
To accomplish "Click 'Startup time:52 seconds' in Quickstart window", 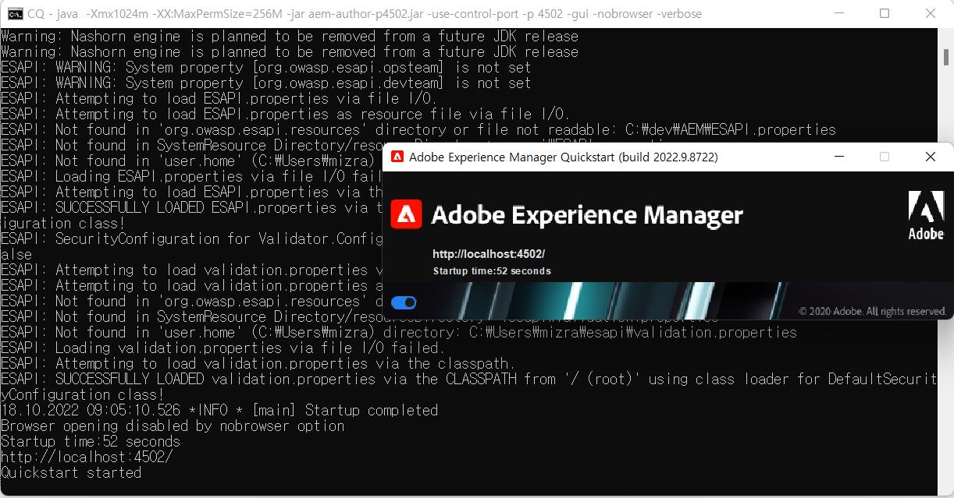I will pos(492,271).
